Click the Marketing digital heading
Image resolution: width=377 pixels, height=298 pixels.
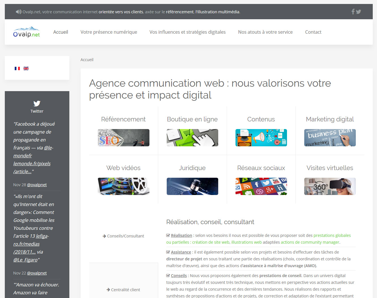coord(330,119)
